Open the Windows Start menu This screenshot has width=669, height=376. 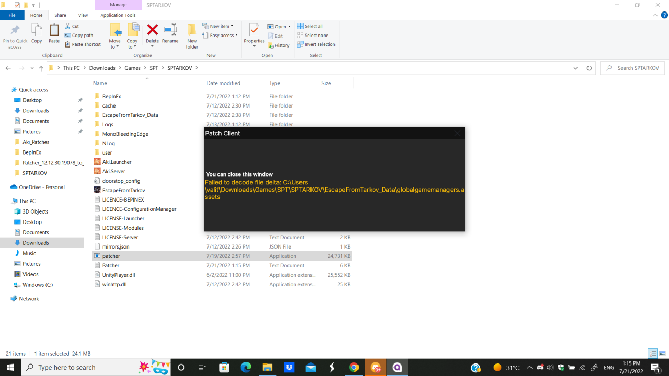[10, 367]
